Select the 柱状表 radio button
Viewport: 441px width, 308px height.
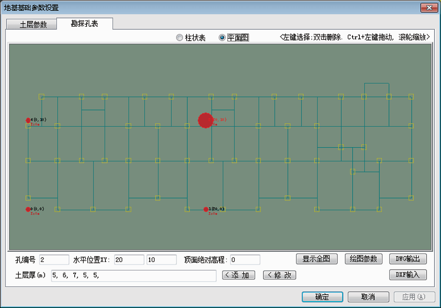[x=179, y=38]
